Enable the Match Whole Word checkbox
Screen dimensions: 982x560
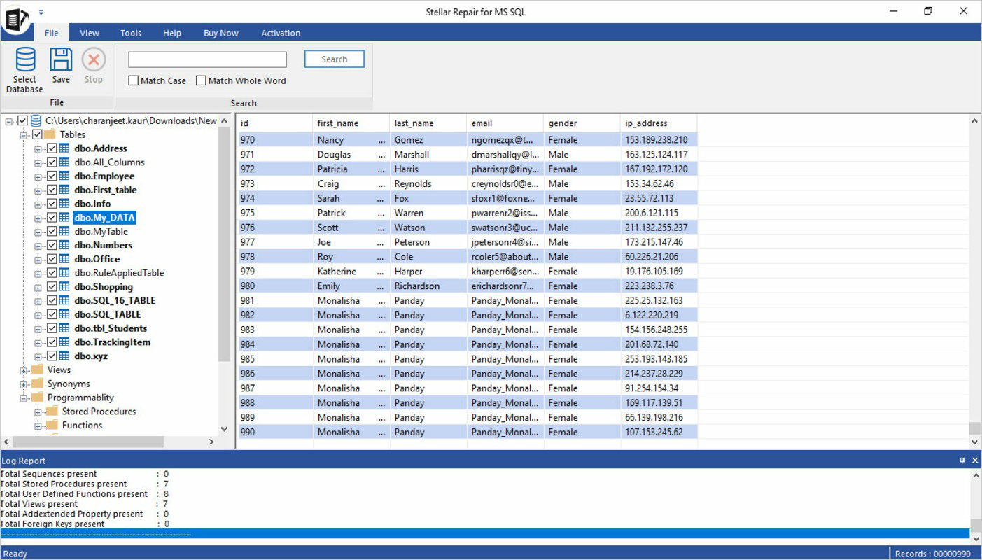tap(201, 80)
